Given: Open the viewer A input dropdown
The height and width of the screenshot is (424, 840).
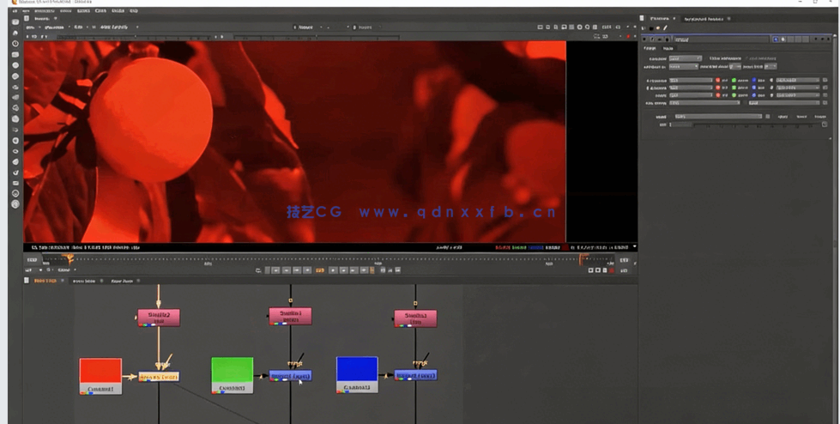Looking at the screenshot, I should [x=309, y=27].
